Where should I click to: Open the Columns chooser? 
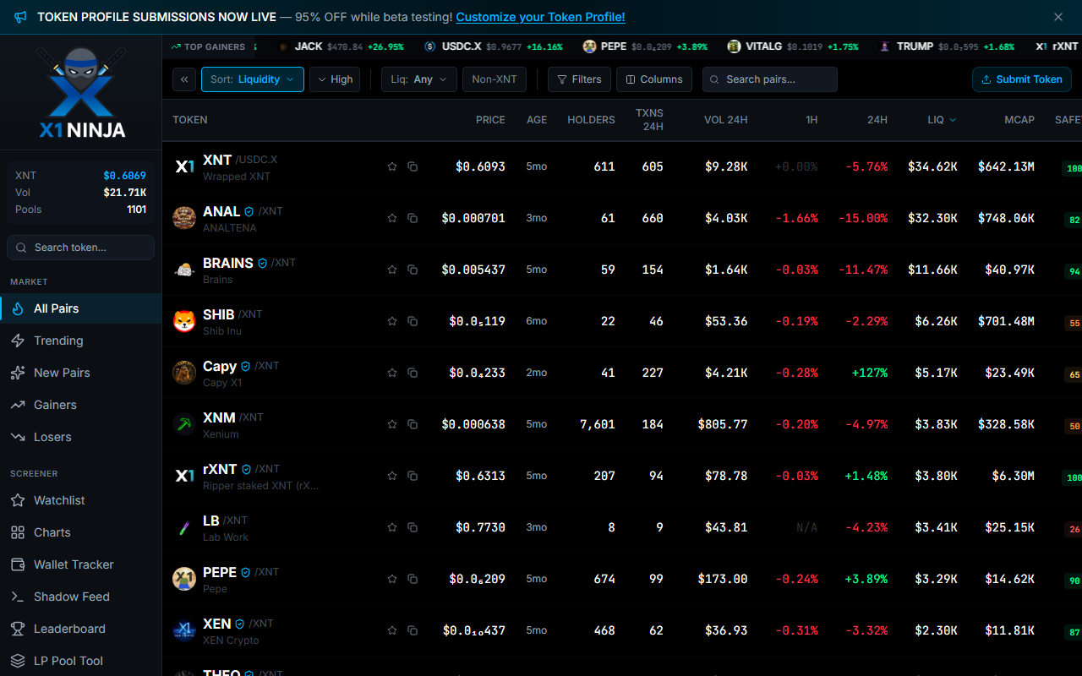[x=654, y=79]
